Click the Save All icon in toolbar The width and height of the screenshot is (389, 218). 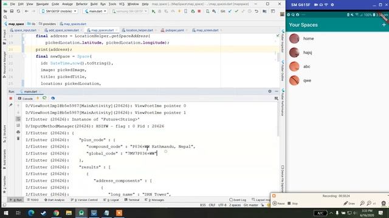click(12, 11)
